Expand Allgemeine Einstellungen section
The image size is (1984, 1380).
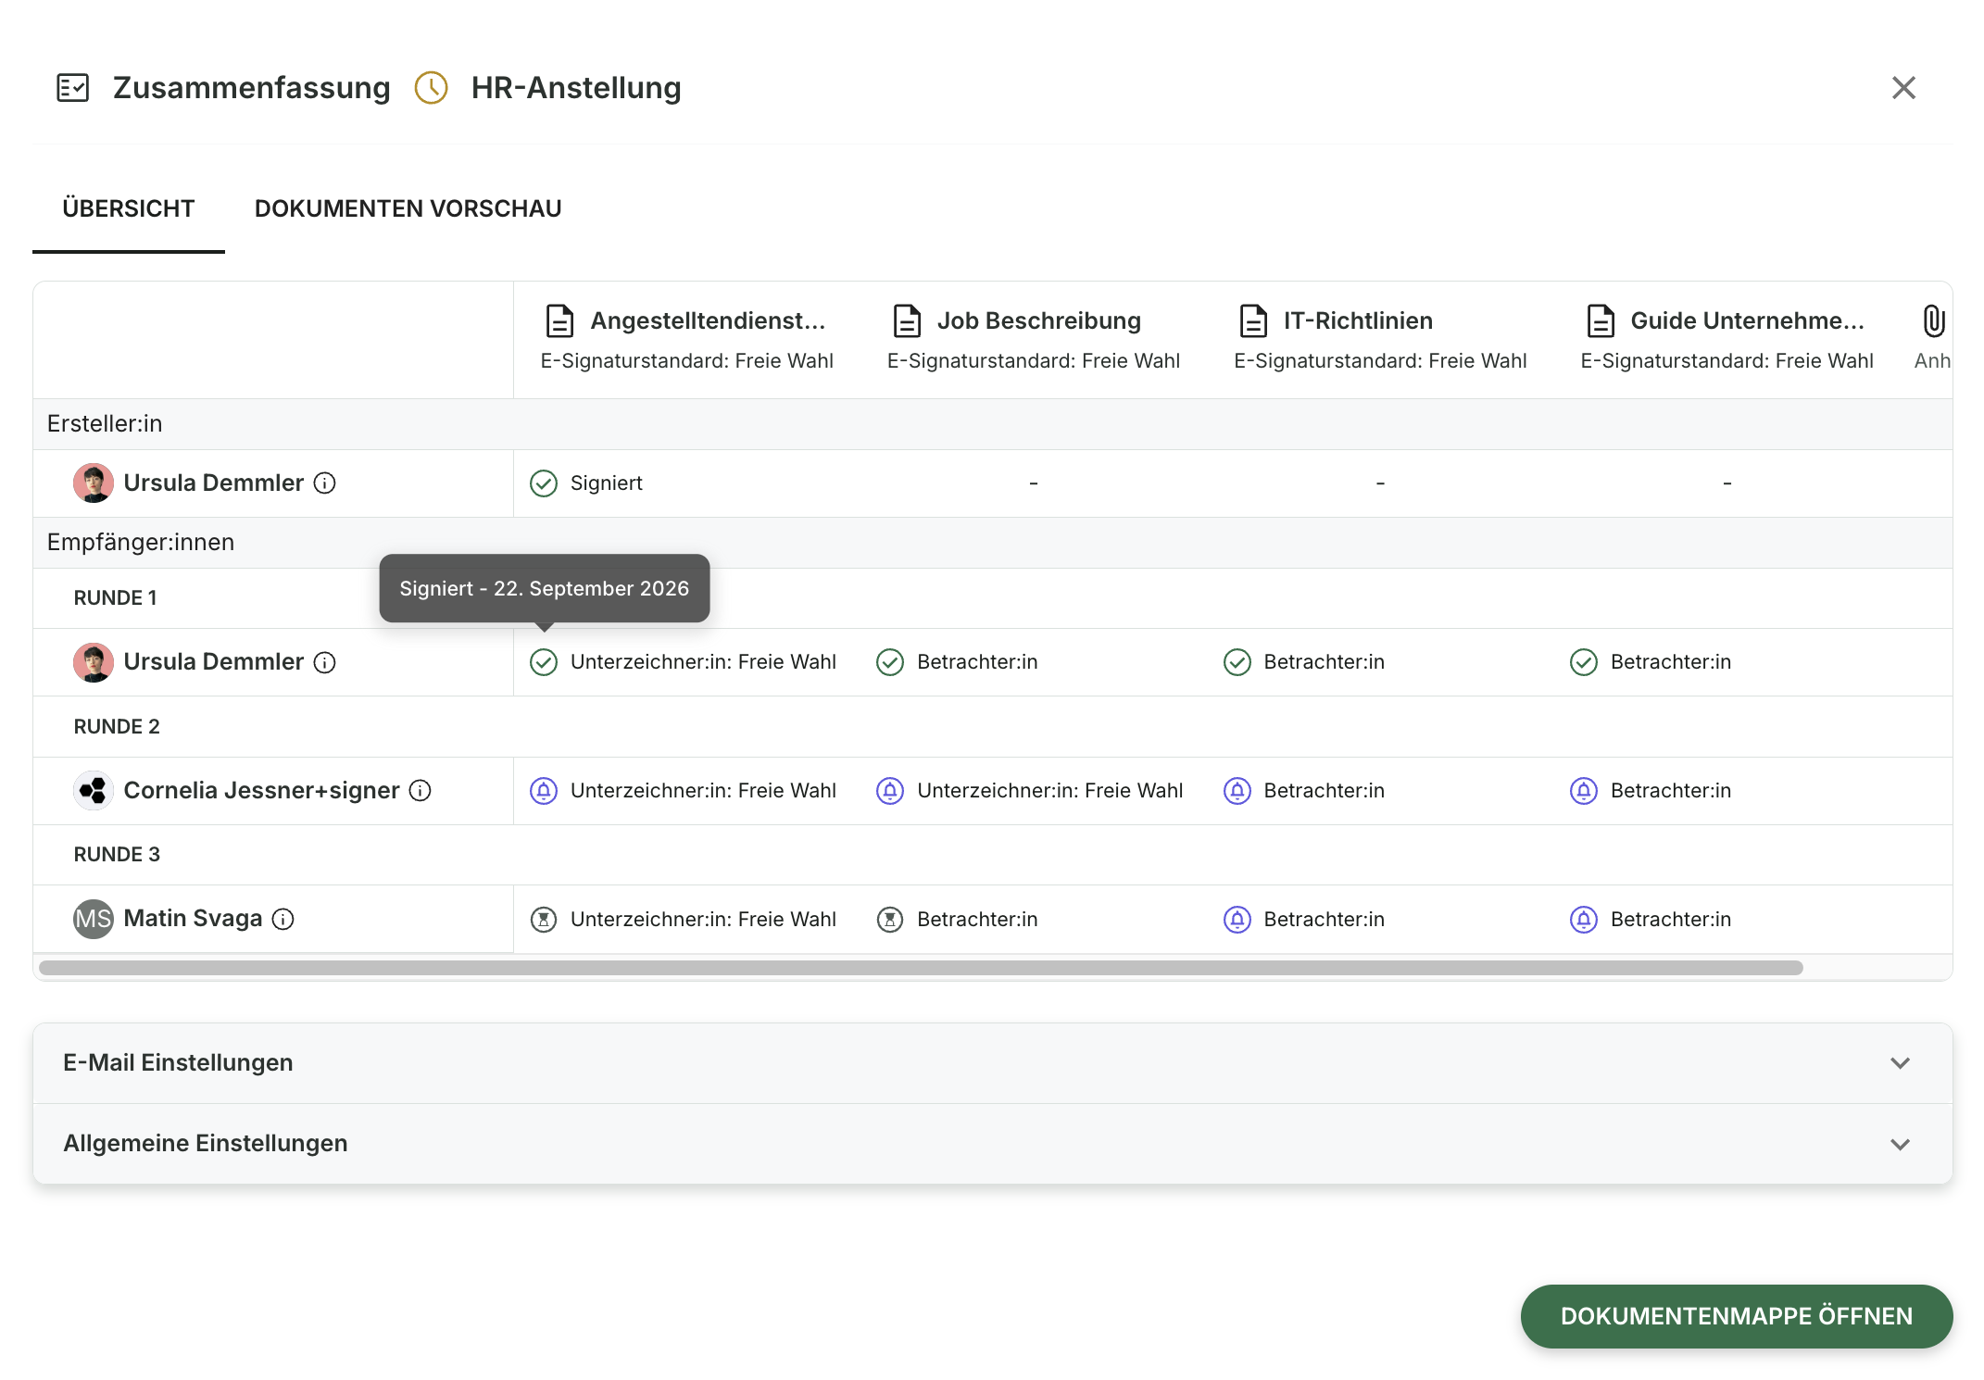993,1144
